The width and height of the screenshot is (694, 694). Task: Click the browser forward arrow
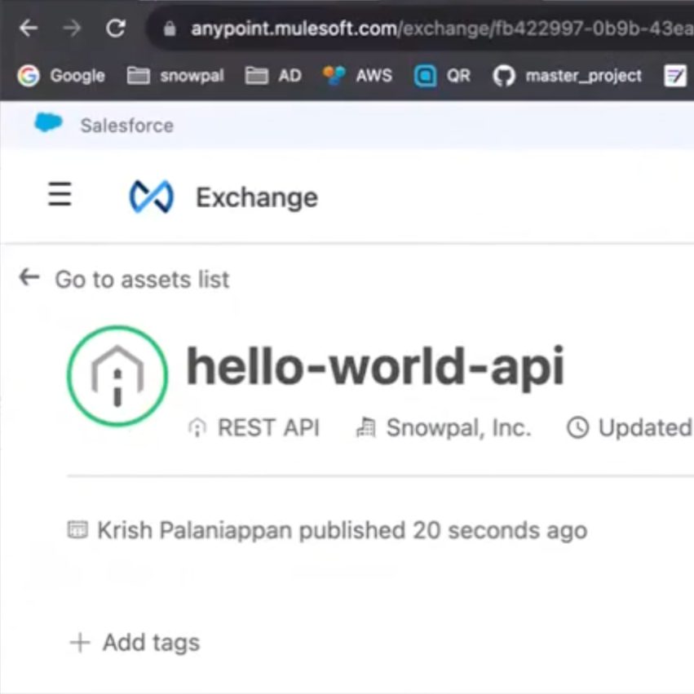72,29
